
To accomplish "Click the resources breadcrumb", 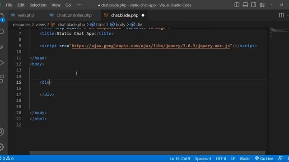I will click(x=22, y=25).
